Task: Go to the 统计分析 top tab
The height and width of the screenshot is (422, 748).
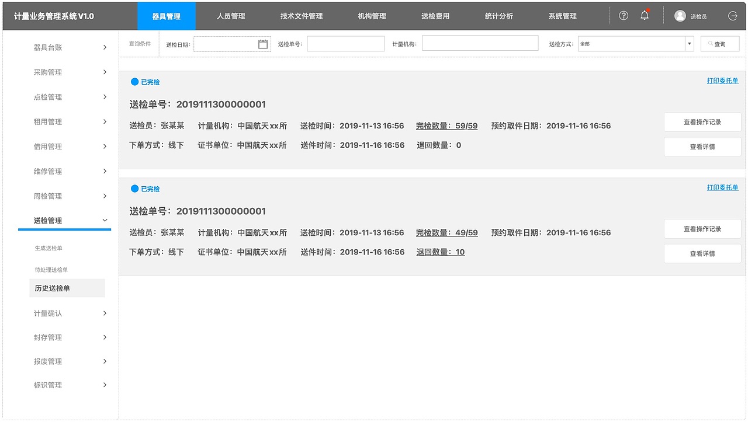Action: click(499, 16)
